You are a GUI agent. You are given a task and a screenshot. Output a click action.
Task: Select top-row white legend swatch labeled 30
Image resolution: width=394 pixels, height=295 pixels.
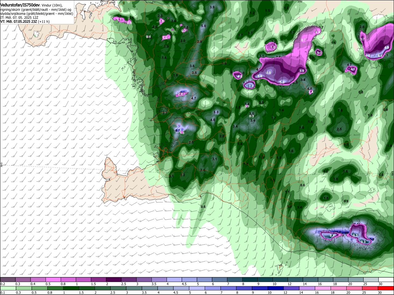click(x=386, y=280)
